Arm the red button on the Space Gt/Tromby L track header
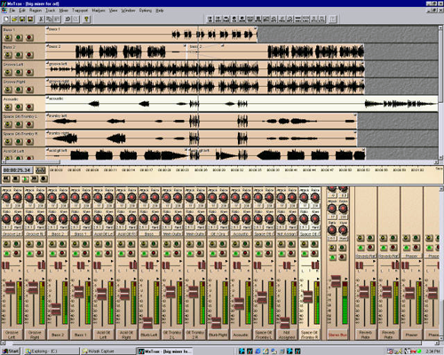444x355 pixels. click(x=29, y=124)
